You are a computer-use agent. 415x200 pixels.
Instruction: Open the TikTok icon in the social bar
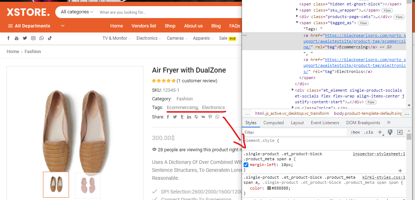pos(50,38)
